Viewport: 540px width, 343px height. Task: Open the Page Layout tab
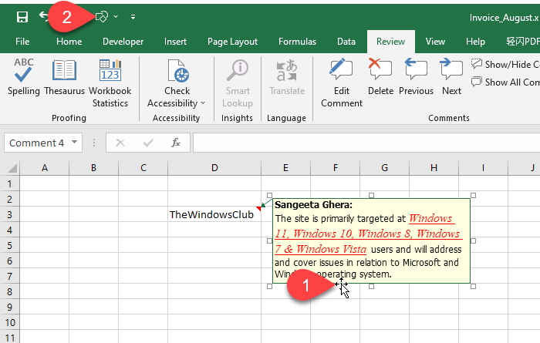tap(231, 42)
